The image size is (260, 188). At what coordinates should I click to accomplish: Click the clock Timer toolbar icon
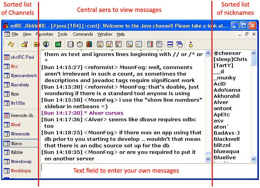click(x=79, y=44)
